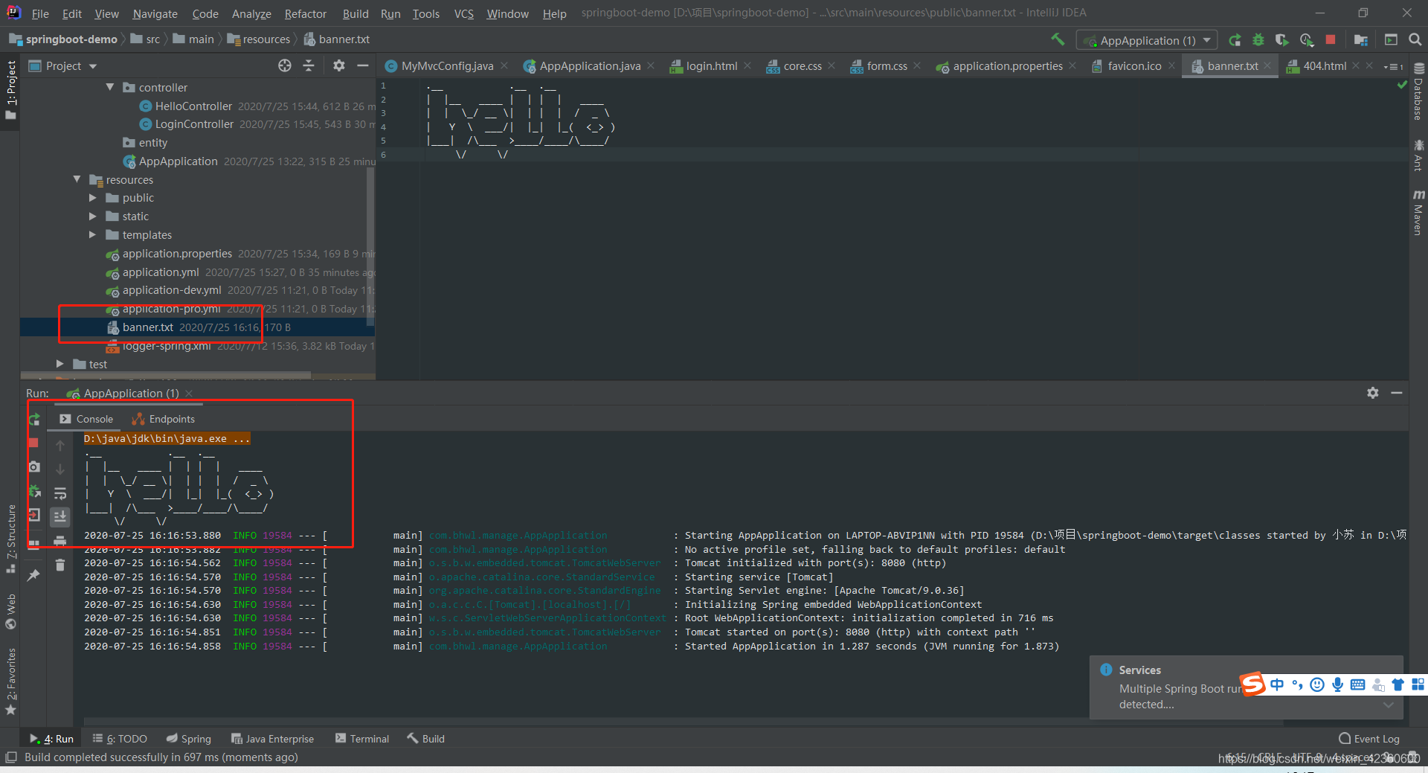Show hidden editor tabs list
Image resolution: width=1428 pixels, height=773 pixels.
pyautogui.click(x=1393, y=66)
